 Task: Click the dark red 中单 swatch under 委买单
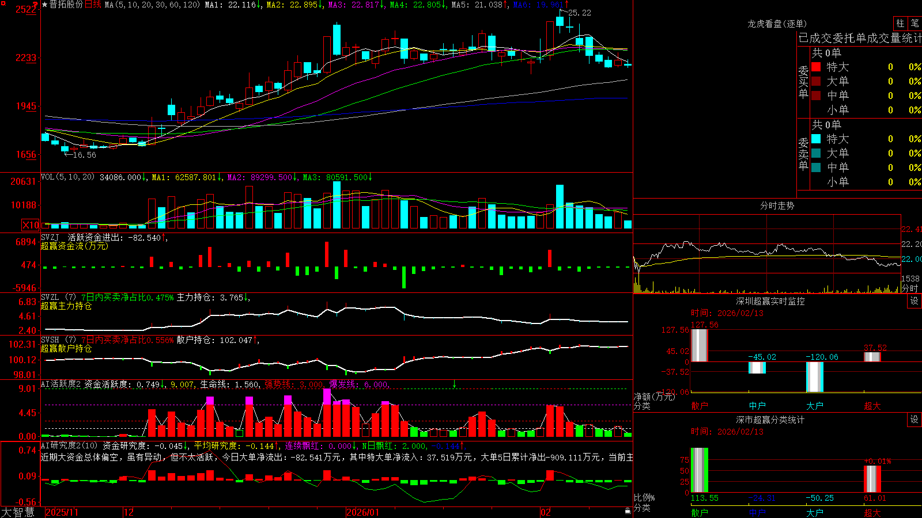pos(816,96)
